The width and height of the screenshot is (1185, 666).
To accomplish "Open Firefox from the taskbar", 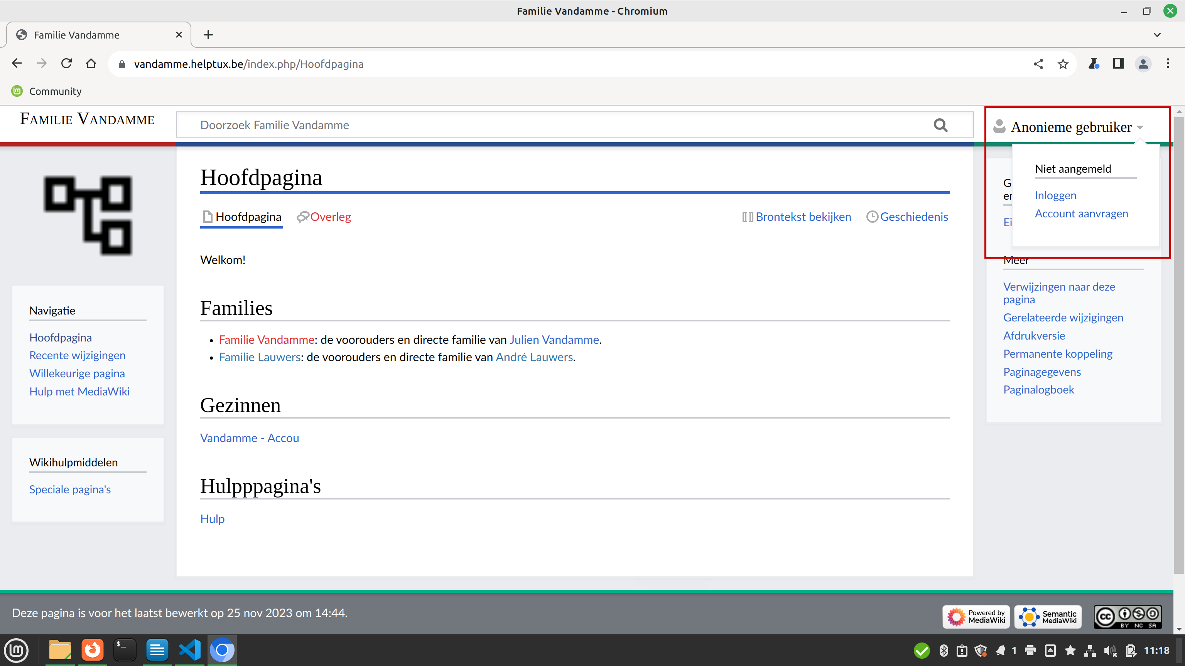I will tap(93, 649).
